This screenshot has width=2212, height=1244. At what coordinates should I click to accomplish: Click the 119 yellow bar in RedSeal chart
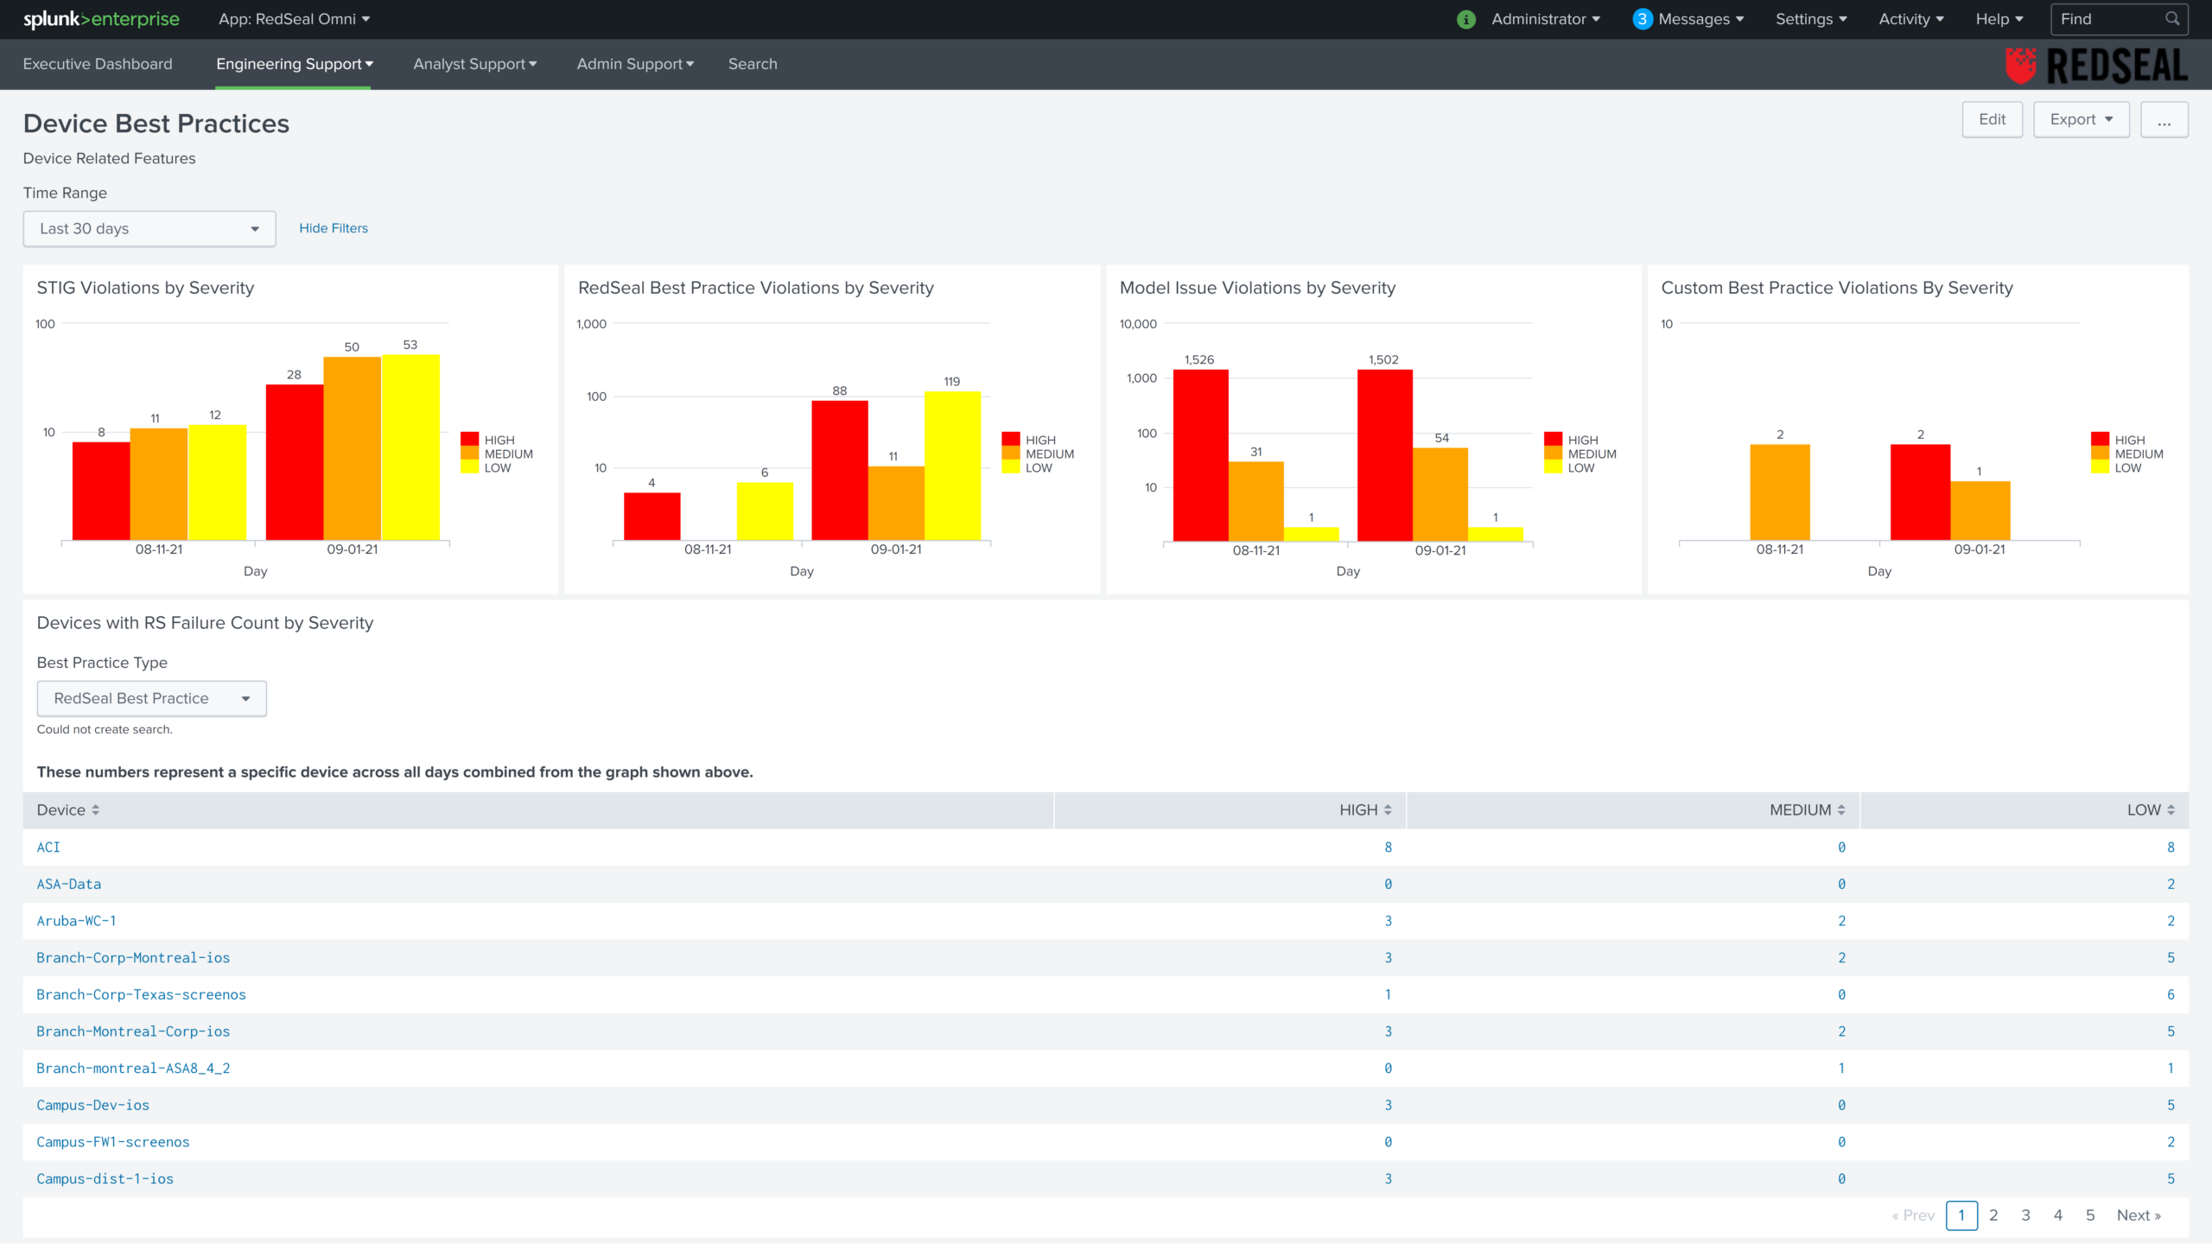coord(952,466)
